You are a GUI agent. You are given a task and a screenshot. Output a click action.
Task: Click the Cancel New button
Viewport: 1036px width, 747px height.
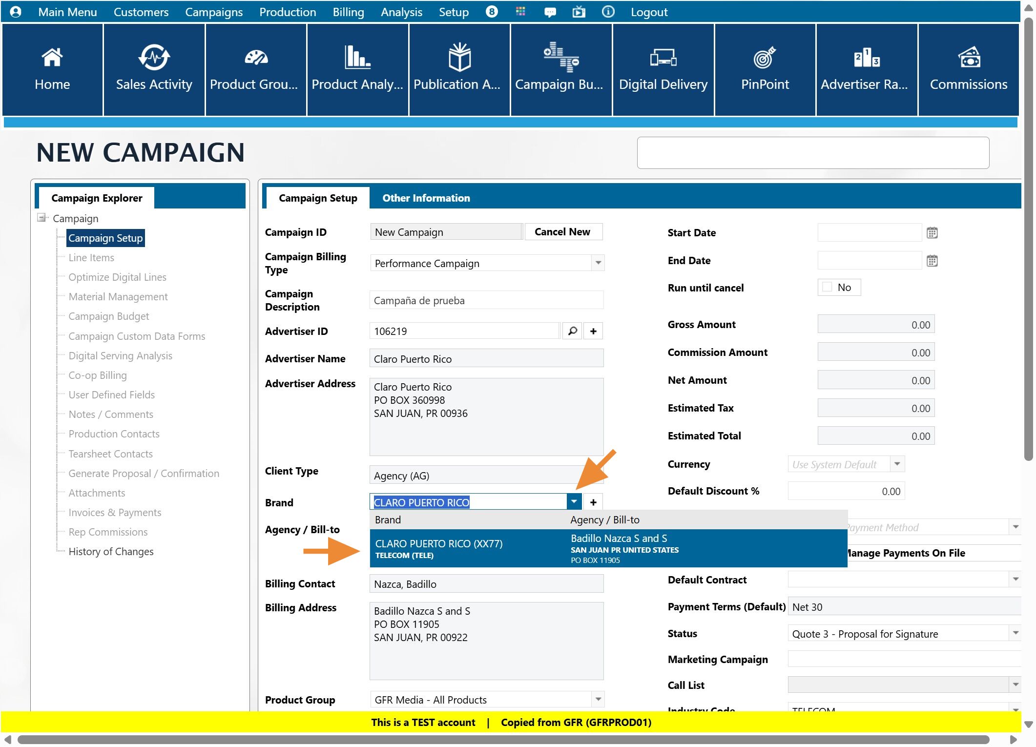562,232
